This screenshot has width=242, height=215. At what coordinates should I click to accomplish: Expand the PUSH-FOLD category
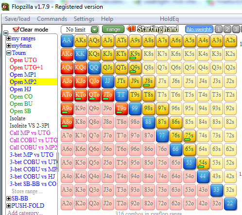pos(9,206)
